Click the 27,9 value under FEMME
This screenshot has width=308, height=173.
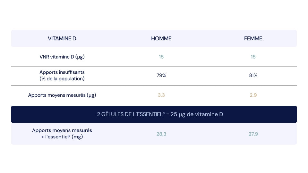(x=253, y=134)
